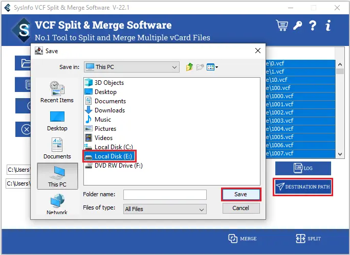The height and width of the screenshot is (255, 350).
Task: Click file list scroll up arrow
Action: [340, 64]
